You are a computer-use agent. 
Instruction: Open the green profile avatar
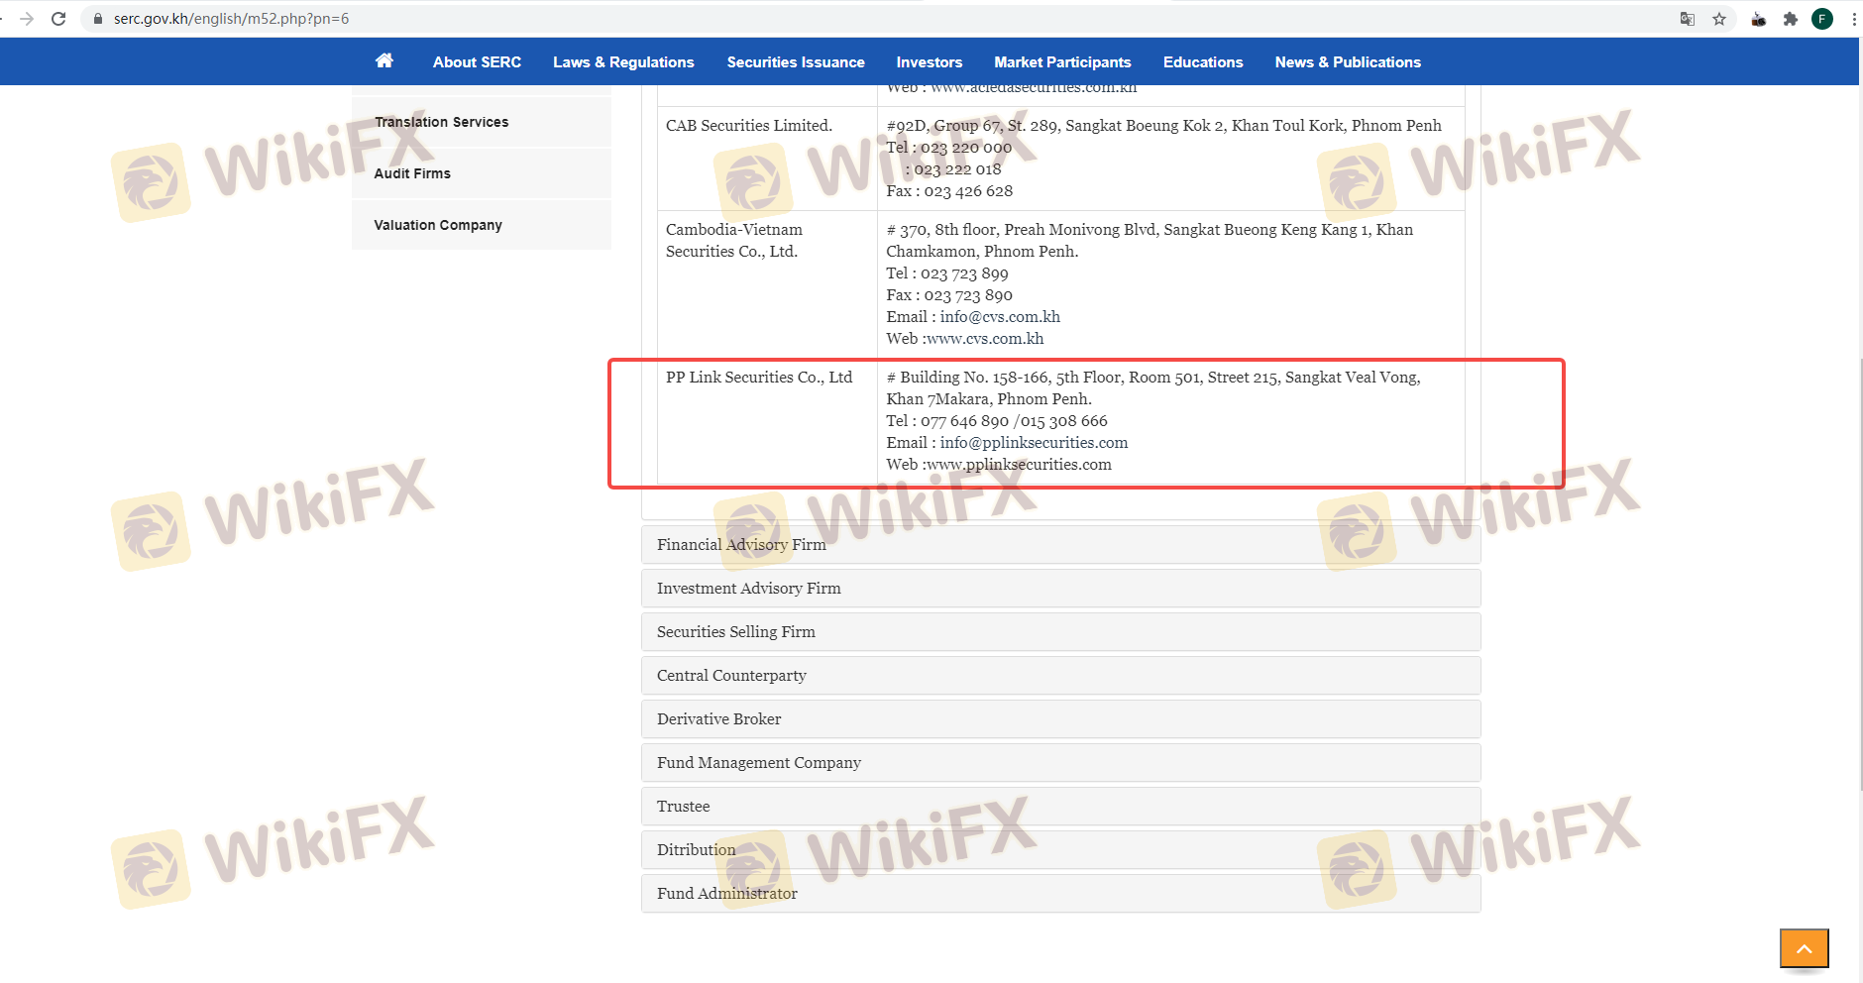click(1822, 19)
